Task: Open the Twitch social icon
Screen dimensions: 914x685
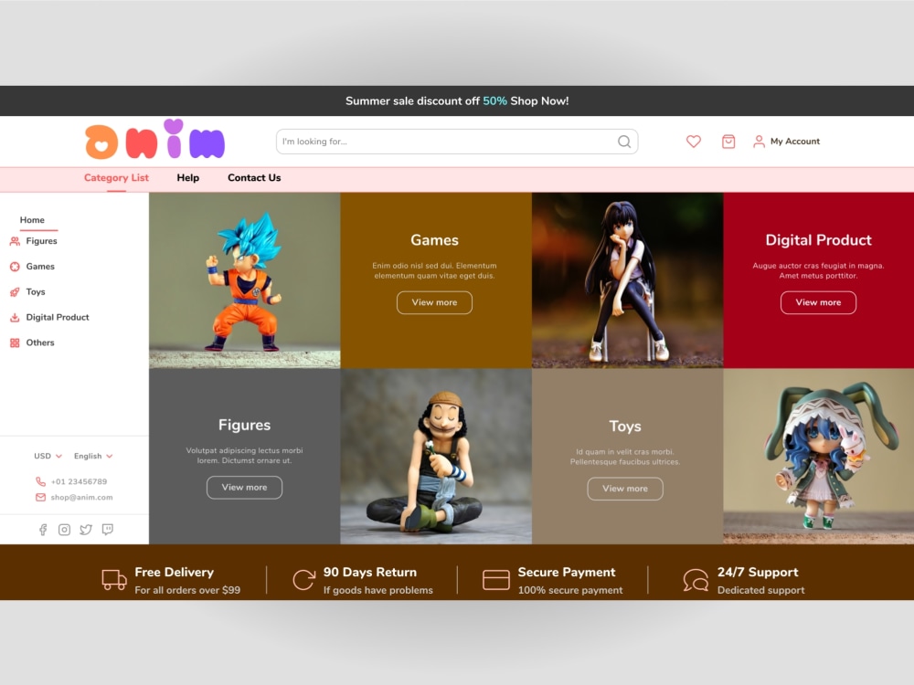Action: pos(107,530)
